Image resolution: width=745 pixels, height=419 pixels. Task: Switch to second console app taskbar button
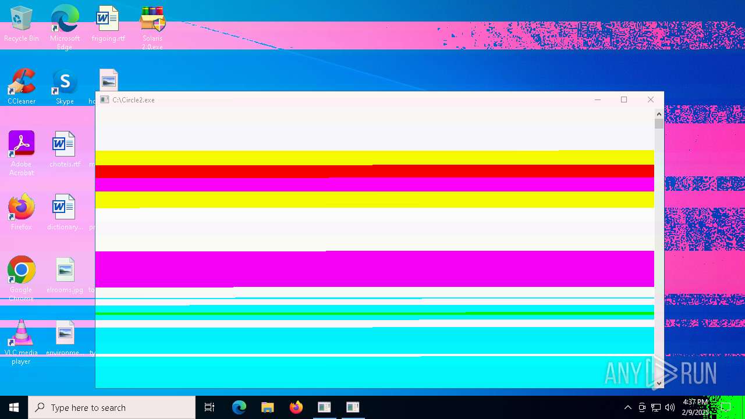pos(353,407)
